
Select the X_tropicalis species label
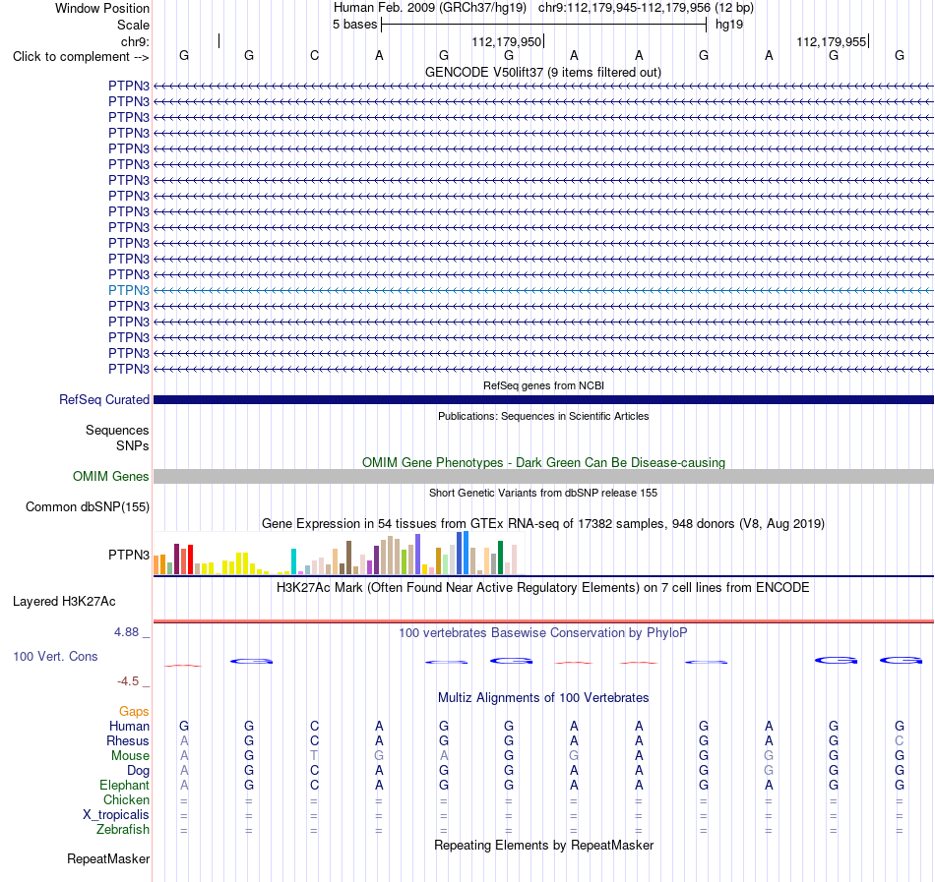pos(116,815)
